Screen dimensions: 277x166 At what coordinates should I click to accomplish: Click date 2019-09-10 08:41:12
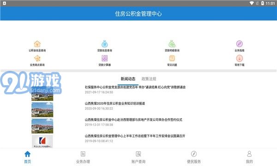(99, 141)
